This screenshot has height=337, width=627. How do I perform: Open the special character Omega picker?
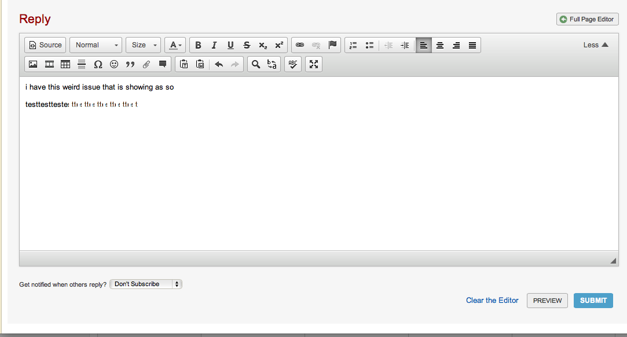pyautogui.click(x=98, y=64)
